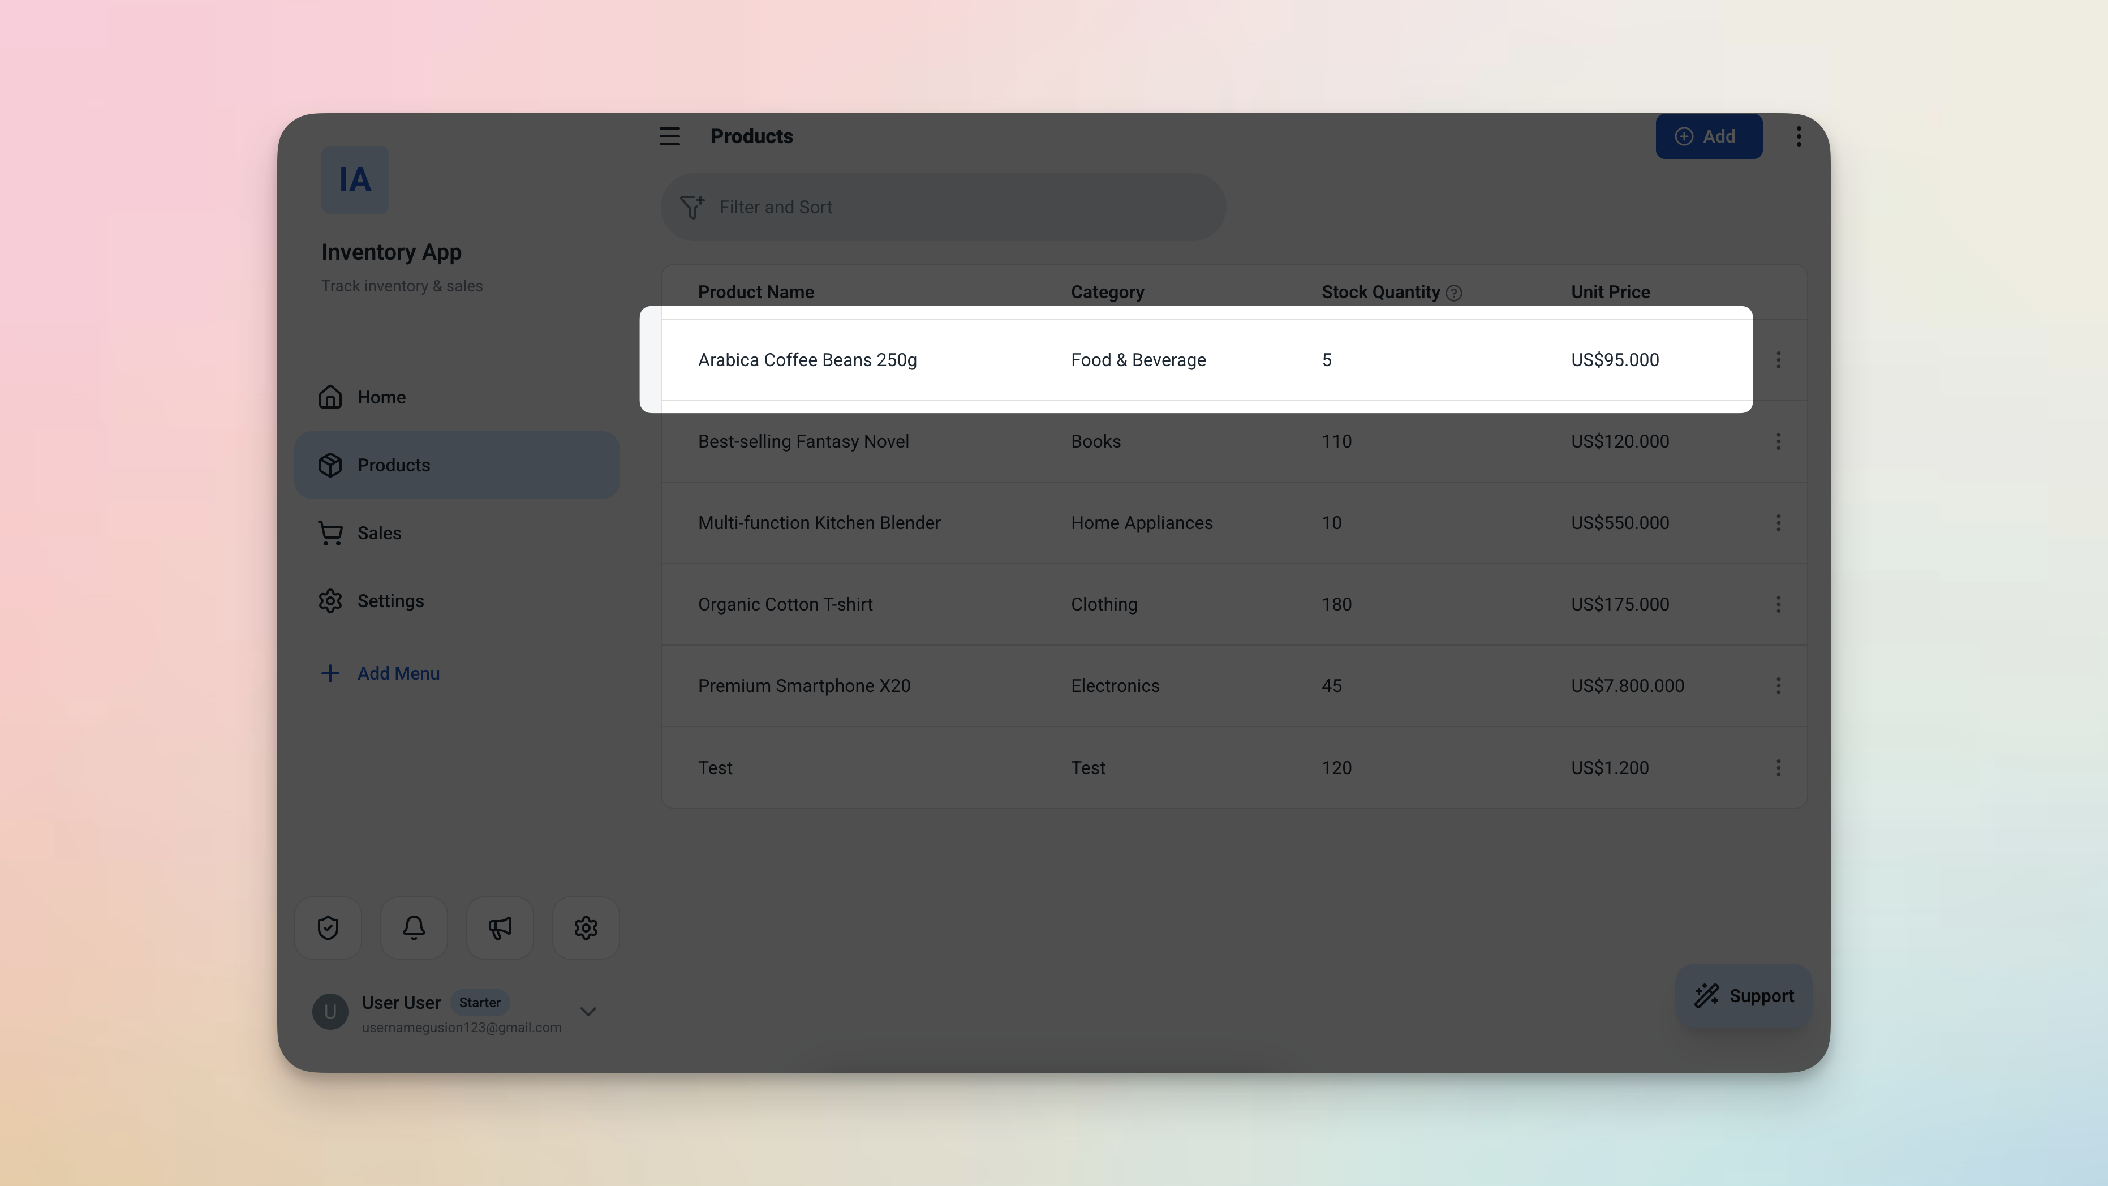
Task: Open the header three-dot options menu
Action: (x=1798, y=136)
